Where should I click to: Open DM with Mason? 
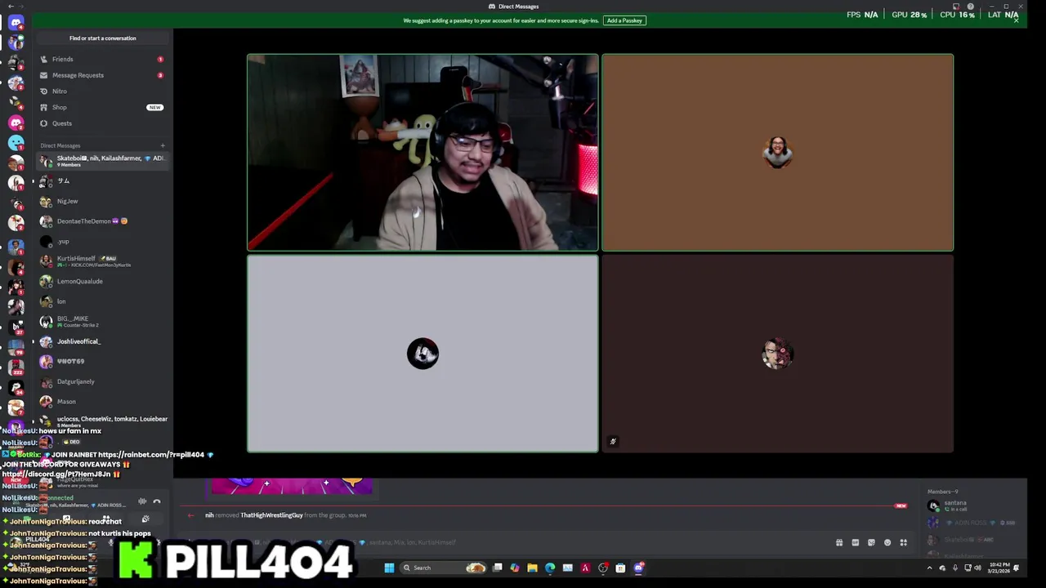[x=102, y=402]
